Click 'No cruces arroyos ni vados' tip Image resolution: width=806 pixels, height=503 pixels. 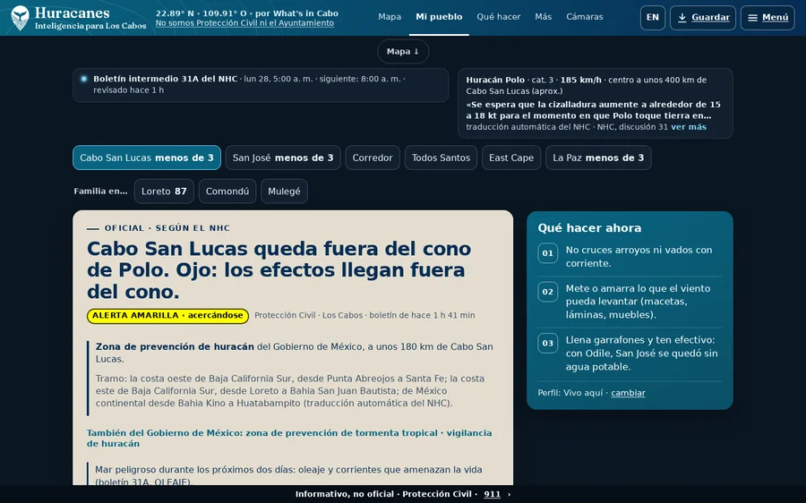639,256
